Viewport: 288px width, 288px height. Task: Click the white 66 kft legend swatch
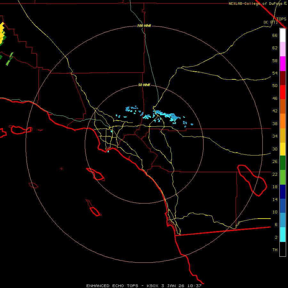(283, 35)
